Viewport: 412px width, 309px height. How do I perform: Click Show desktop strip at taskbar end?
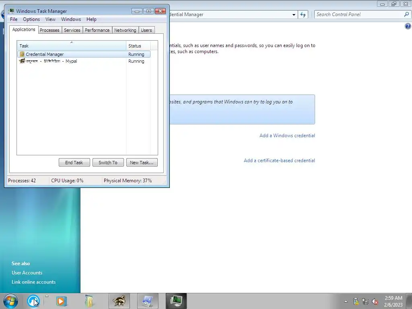click(409, 301)
